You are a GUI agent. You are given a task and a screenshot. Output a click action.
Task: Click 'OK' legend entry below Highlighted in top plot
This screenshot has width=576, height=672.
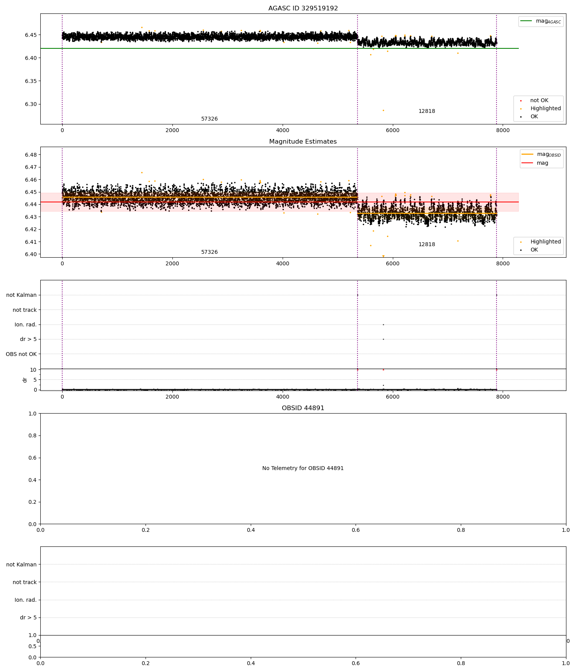point(534,117)
